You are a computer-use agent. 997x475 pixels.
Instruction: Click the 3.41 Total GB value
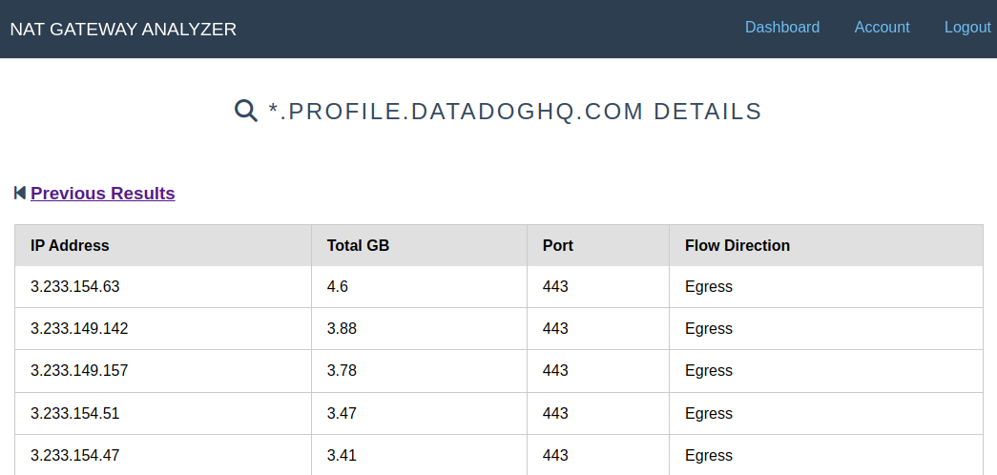(343, 455)
